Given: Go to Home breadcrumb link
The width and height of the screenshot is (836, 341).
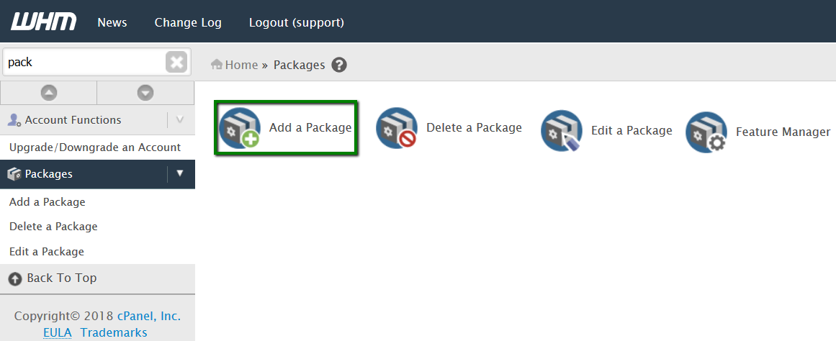Looking at the screenshot, I should 241,65.
